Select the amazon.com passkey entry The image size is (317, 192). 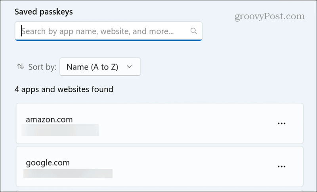click(x=159, y=124)
